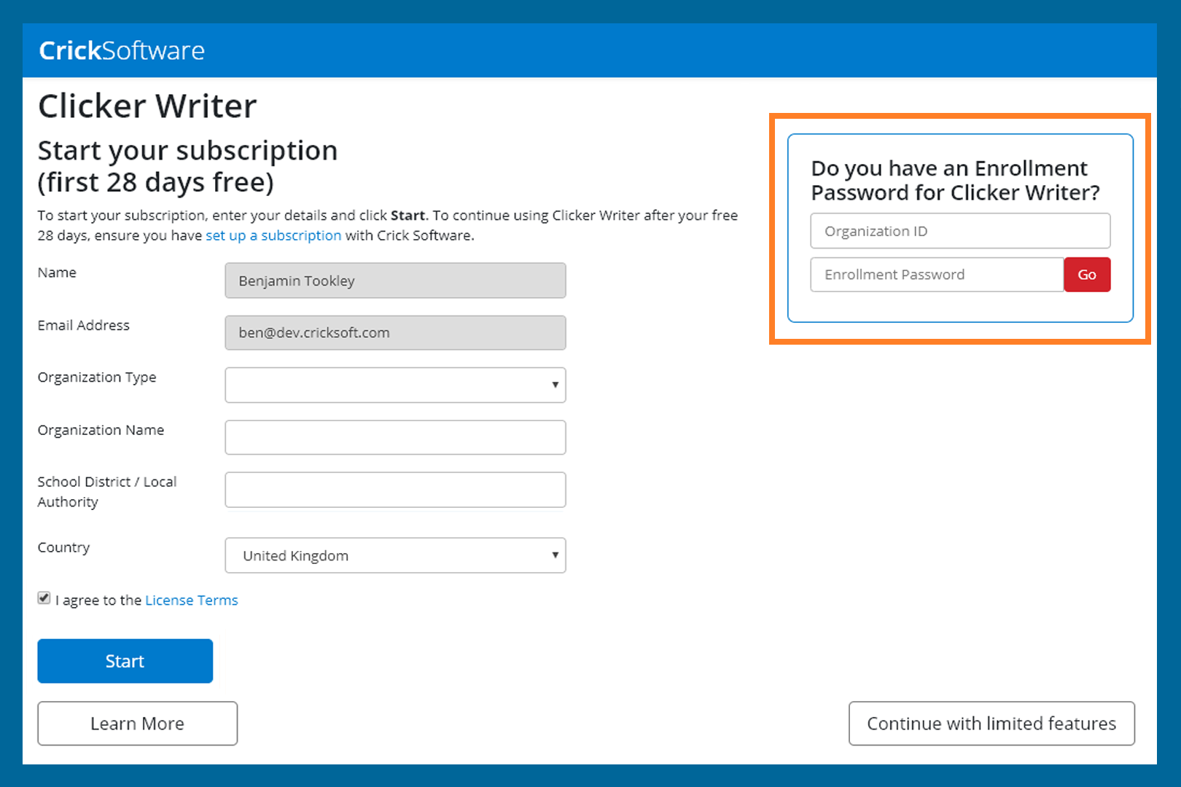Viewport: 1181px width, 787px height.
Task: Select the Organization Name text box
Action: 395,437
